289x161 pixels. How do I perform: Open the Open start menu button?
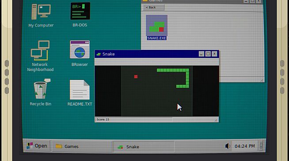[37, 146]
